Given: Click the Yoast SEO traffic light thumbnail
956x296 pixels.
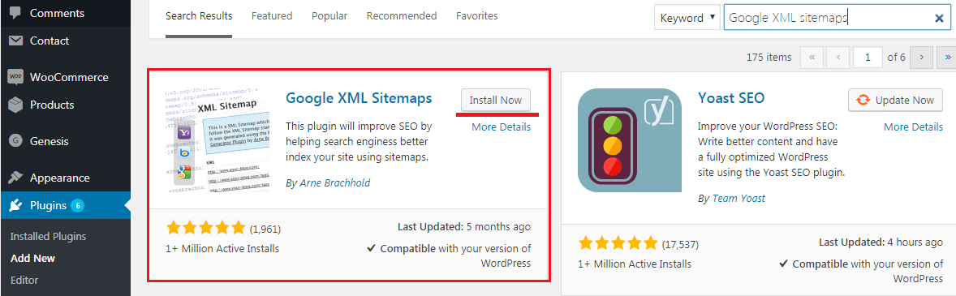Looking at the screenshot, I should point(629,139).
